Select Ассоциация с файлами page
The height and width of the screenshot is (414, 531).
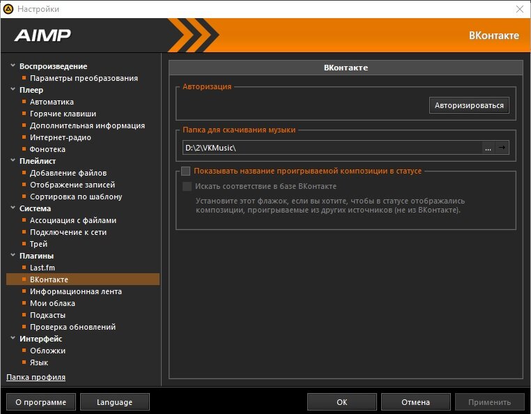pos(72,220)
